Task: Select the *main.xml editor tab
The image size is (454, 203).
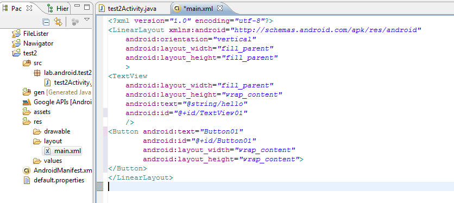Action: tap(198, 9)
